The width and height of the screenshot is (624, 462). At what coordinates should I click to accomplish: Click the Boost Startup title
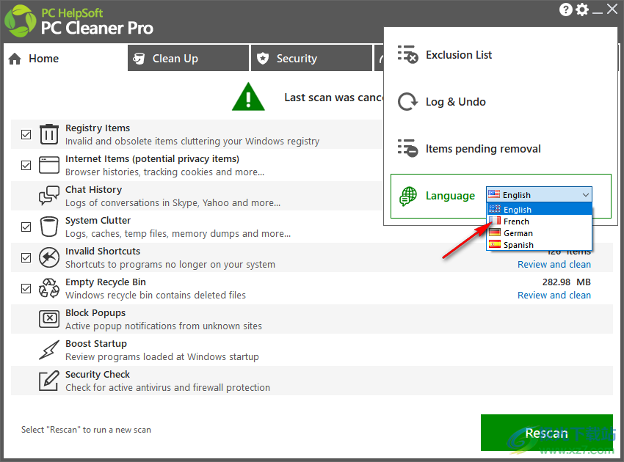[x=96, y=343]
